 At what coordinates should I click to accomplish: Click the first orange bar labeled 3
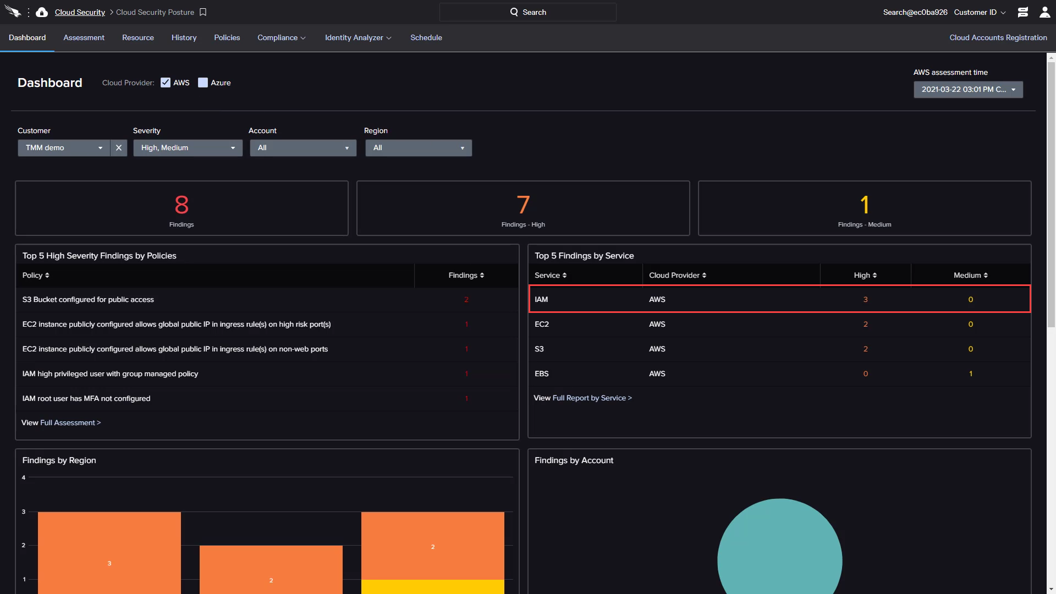tap(109, 553)
